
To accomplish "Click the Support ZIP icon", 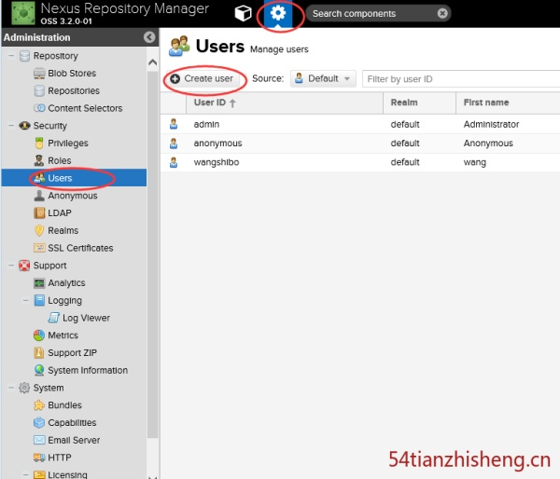I will click(39, 353).
